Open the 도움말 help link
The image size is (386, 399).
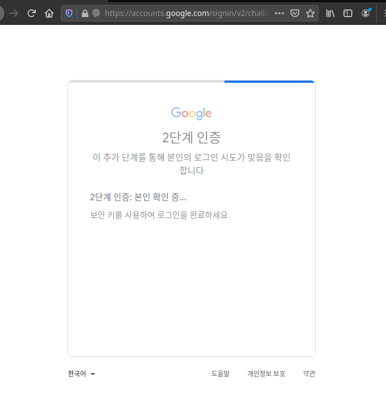[220, 374]
